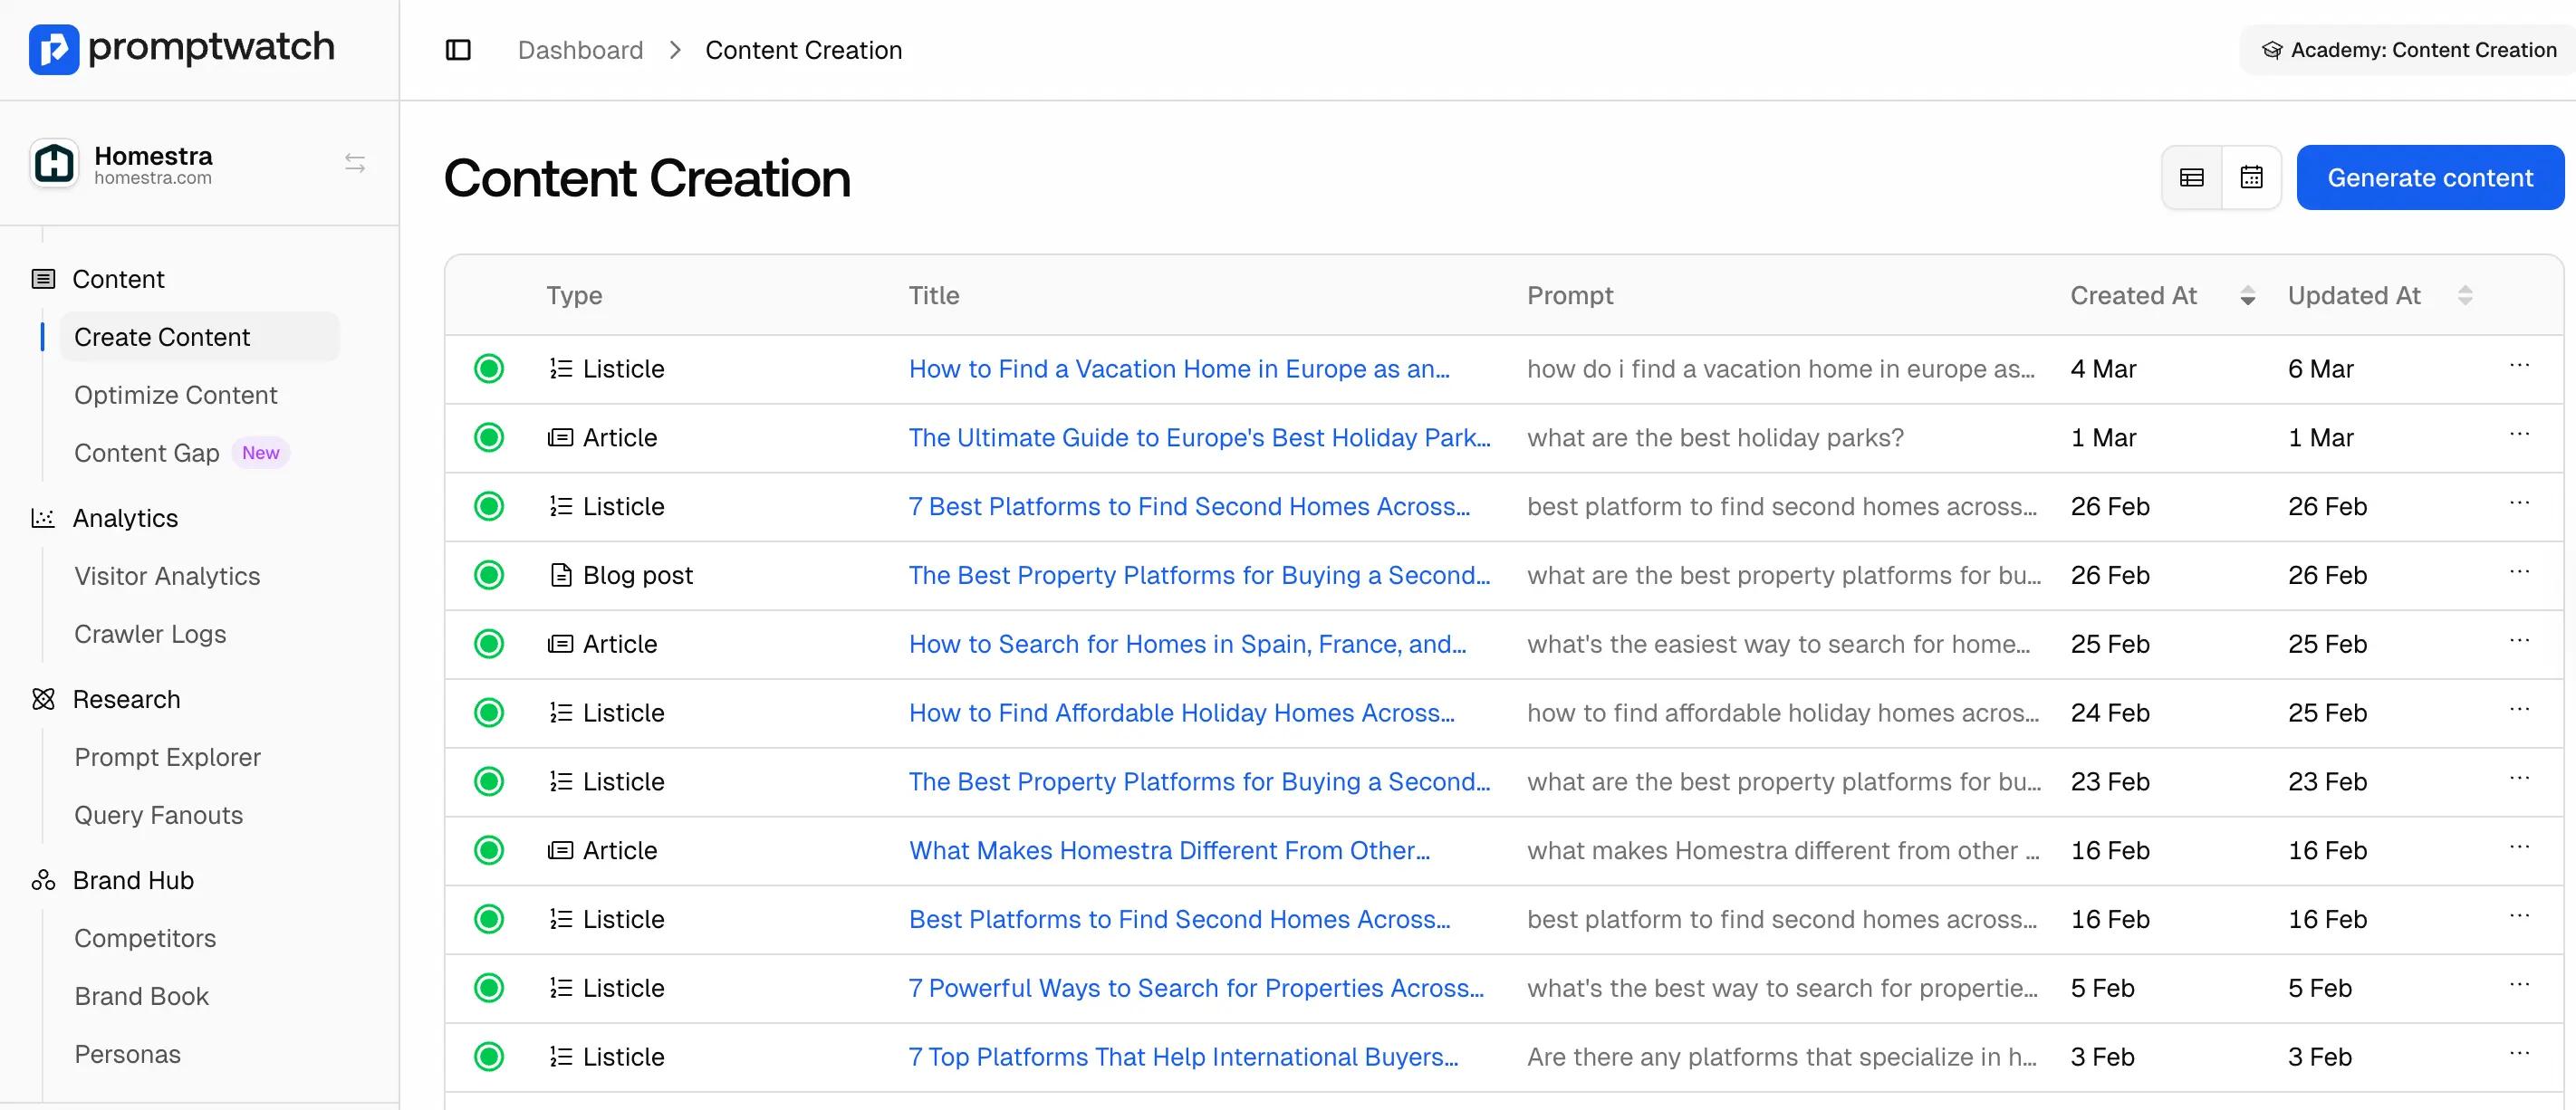Sort by Updated At column
Viewport: 2576px width, 1110px height.
coord(2464,296)
